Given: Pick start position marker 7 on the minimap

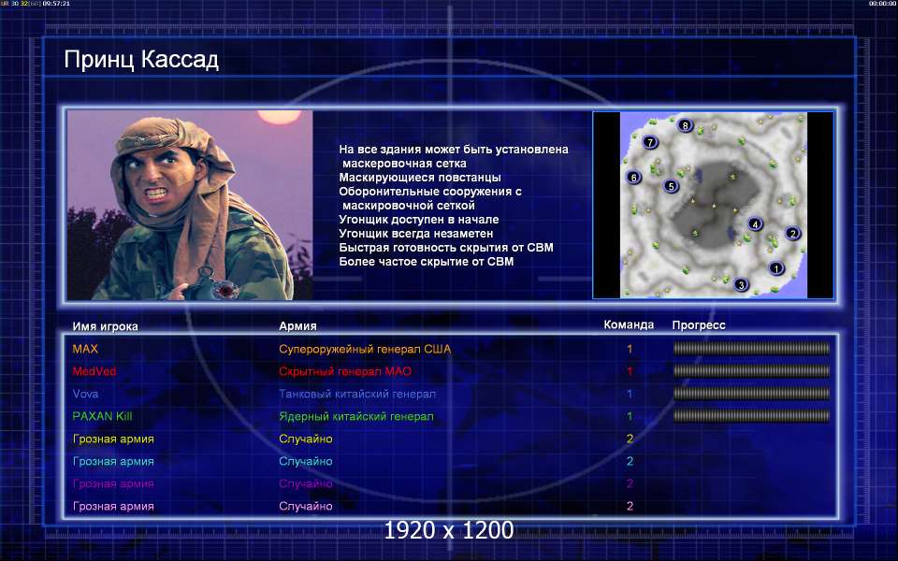Looking at the screenshot, I should pos(649,142).
